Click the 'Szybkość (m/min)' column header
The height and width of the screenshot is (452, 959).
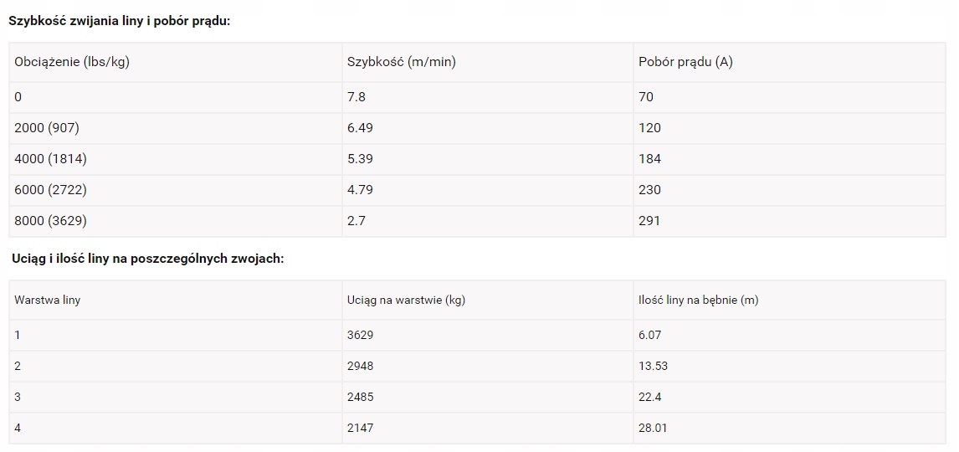point(402,62)
